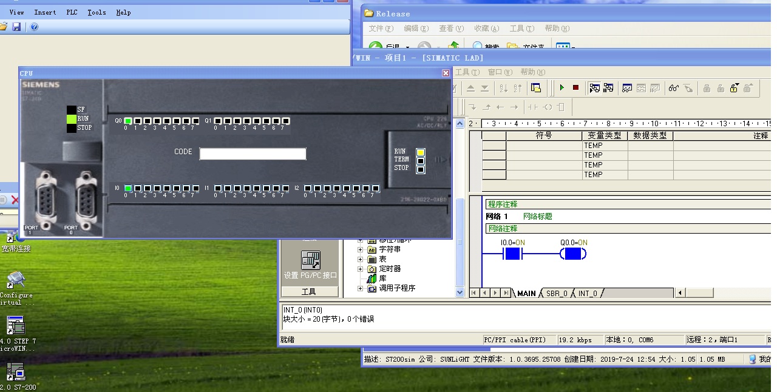The width and height of the screenshot is (777, 392).
Task: Click the sort ascending icon
Action: coord(503,88)
